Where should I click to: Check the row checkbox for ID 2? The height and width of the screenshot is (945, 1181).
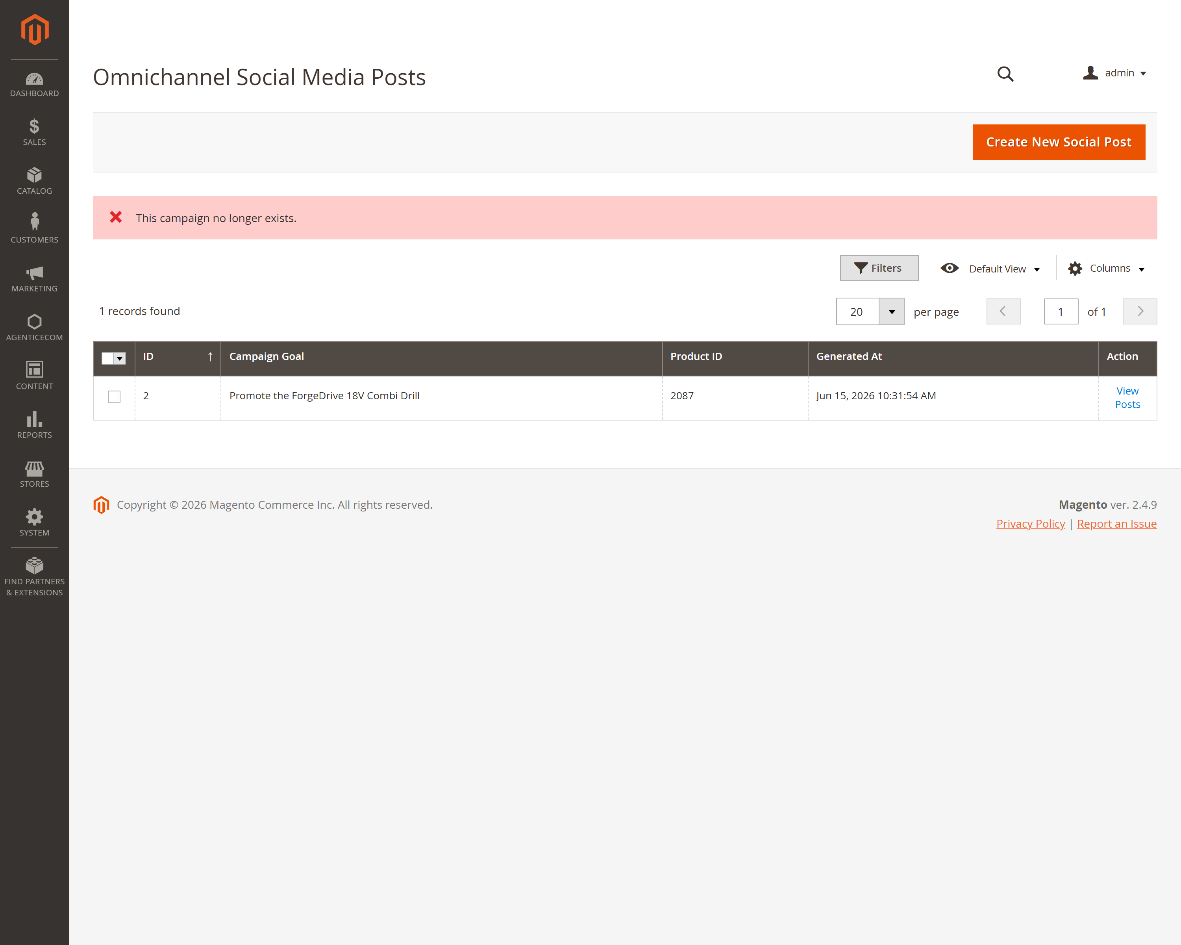(114, 397)
